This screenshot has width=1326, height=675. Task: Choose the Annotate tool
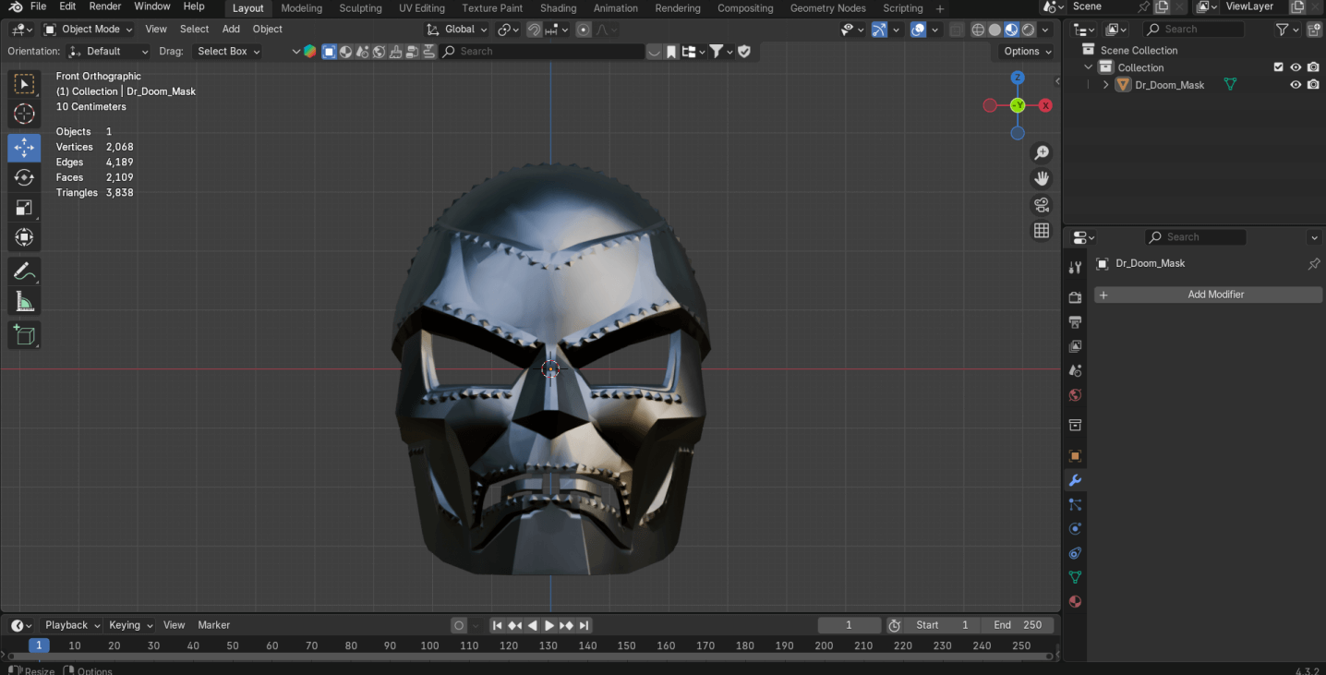pyautogui.click(x=24, y=271)
